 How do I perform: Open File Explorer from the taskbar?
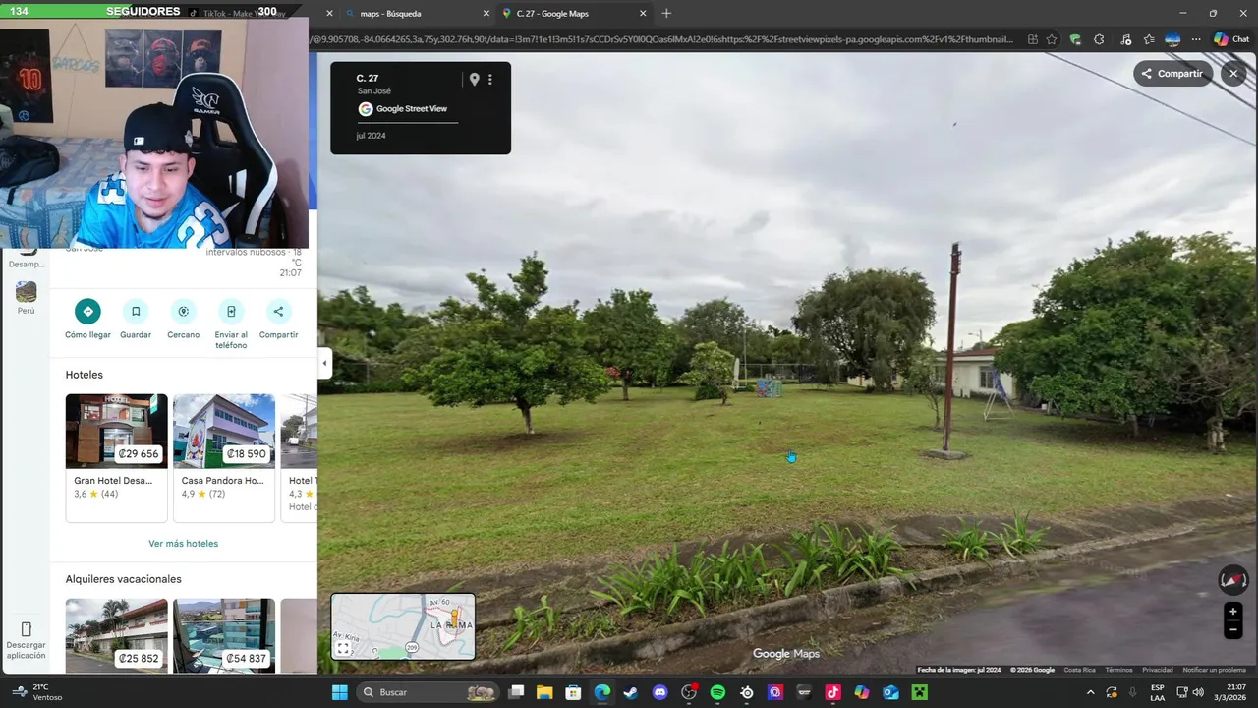tap(544, 692)
